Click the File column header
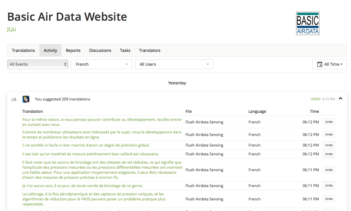Viewport: 351px width, 211px height. coord(188,111)
